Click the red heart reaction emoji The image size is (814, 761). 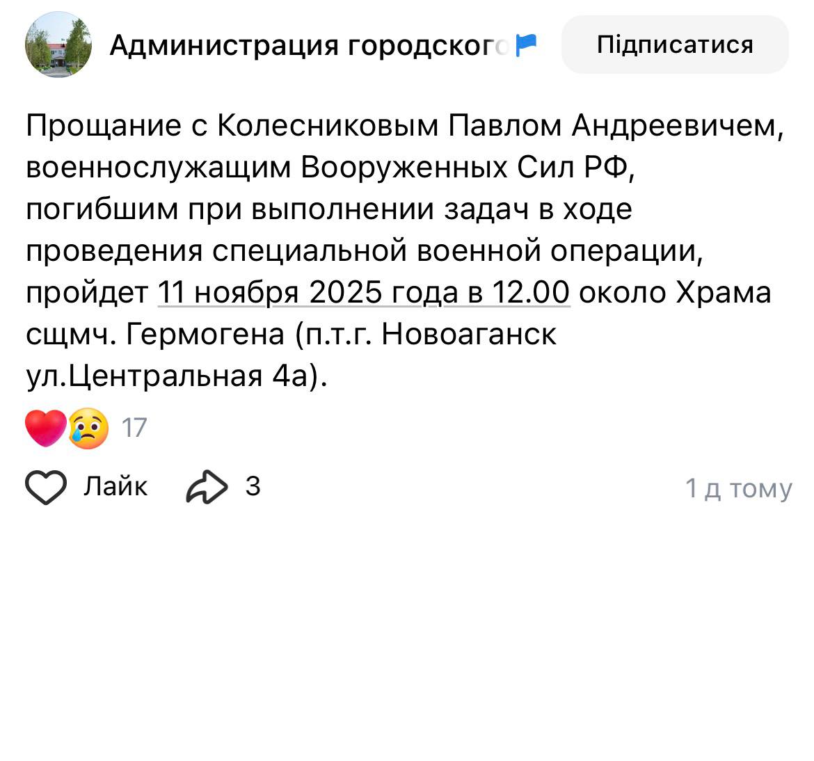click(45, 428)
